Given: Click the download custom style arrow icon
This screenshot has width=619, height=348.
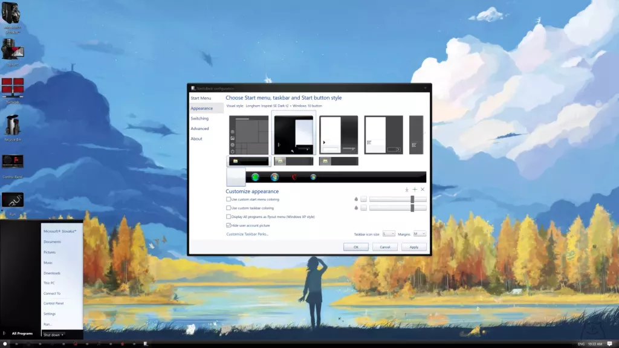Looking at the screenshot, I should (x=406, y=189).
